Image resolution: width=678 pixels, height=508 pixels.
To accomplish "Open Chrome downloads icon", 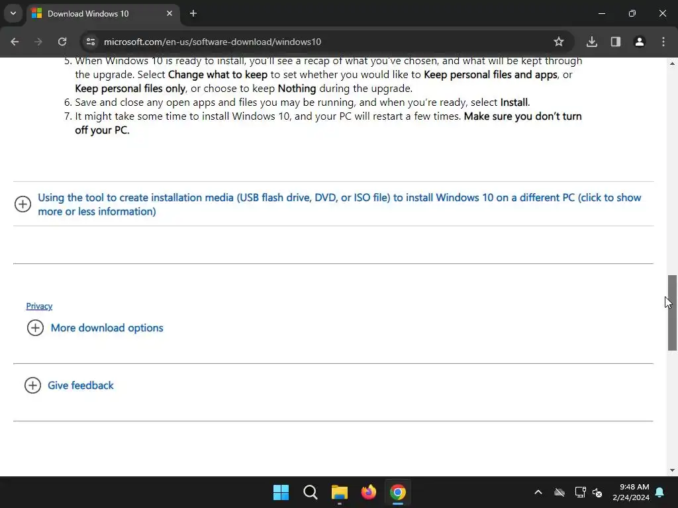I will pos(592,42).
